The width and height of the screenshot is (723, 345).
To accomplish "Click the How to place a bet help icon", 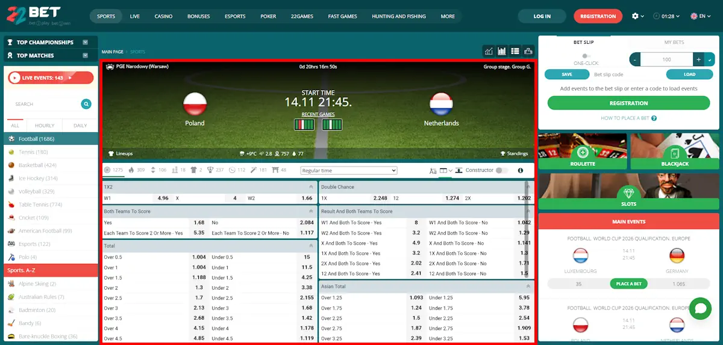I will click(x=654, y=118).
